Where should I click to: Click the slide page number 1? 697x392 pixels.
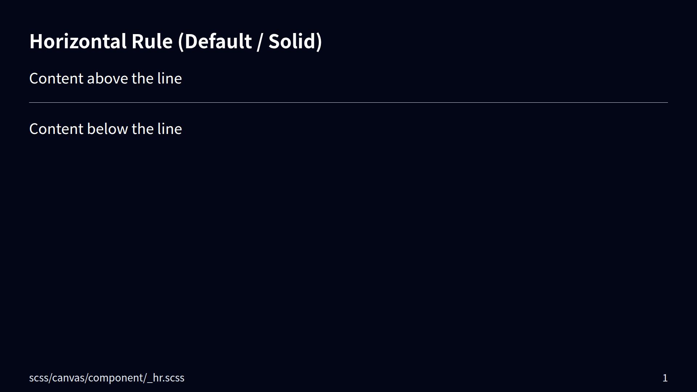(x=665, y=378)
